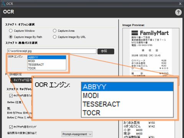Close the OCR dialog window
The width and height of the screenshot is (184, 138).
click(x=180, y=3)
